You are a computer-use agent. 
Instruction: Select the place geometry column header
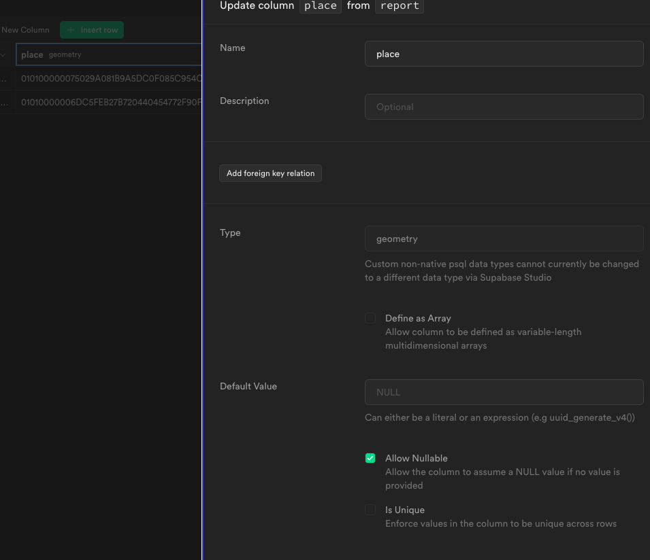[x=109, y=54]
